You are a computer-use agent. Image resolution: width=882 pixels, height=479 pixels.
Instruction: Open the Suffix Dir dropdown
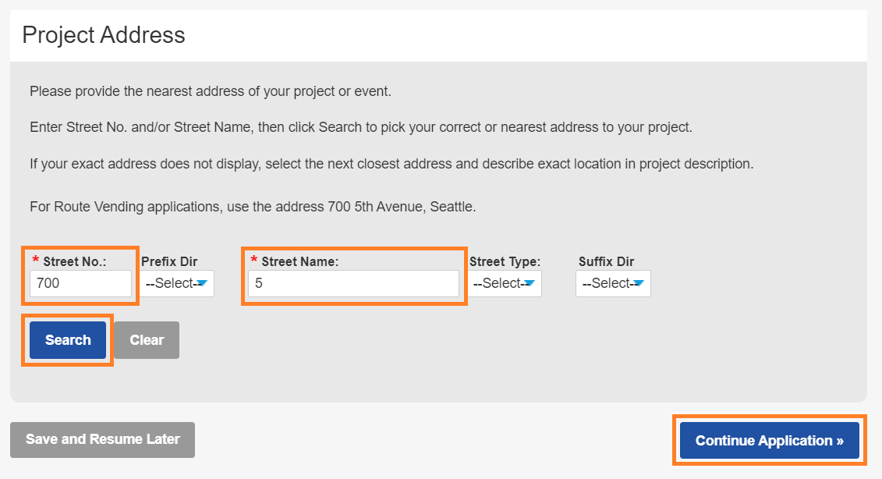pos(613,284)
